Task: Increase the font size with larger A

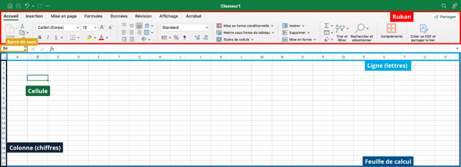Action: click(102, 27)
